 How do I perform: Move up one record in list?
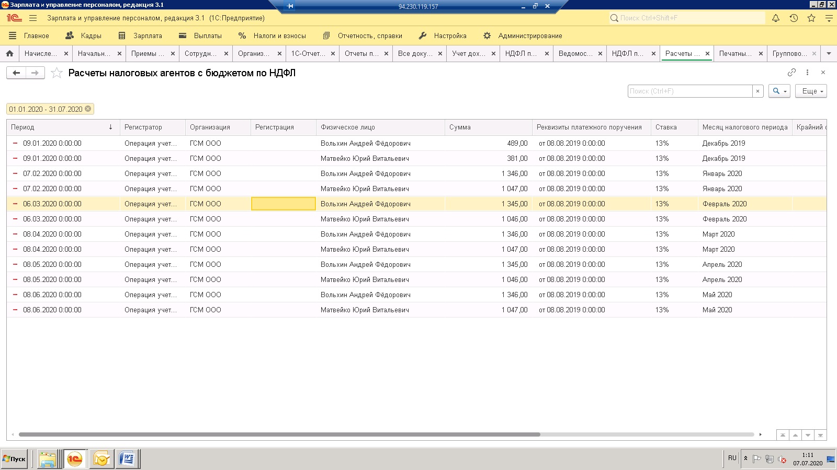point(795,434)
